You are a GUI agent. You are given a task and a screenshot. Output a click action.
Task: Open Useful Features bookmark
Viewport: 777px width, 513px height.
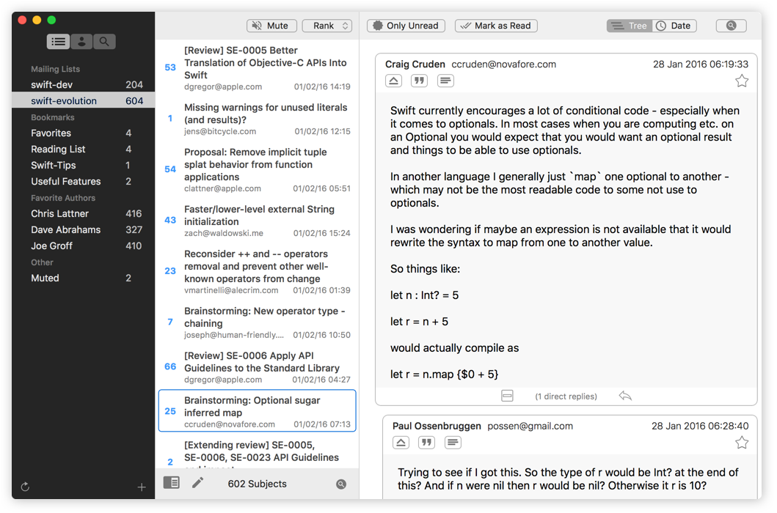pyautogui.click(x=83, y=182)
